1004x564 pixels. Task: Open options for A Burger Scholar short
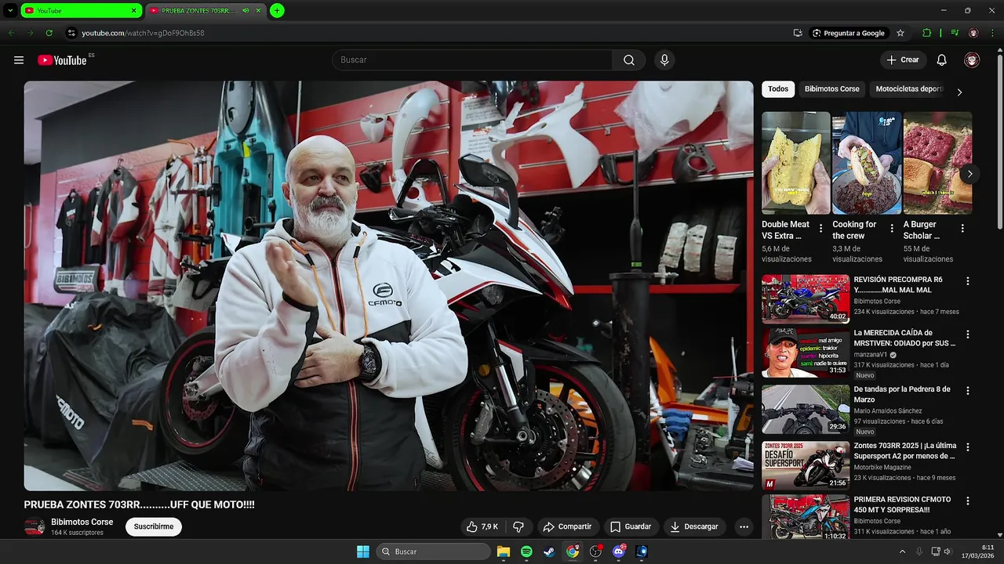(x=962, y=229)
